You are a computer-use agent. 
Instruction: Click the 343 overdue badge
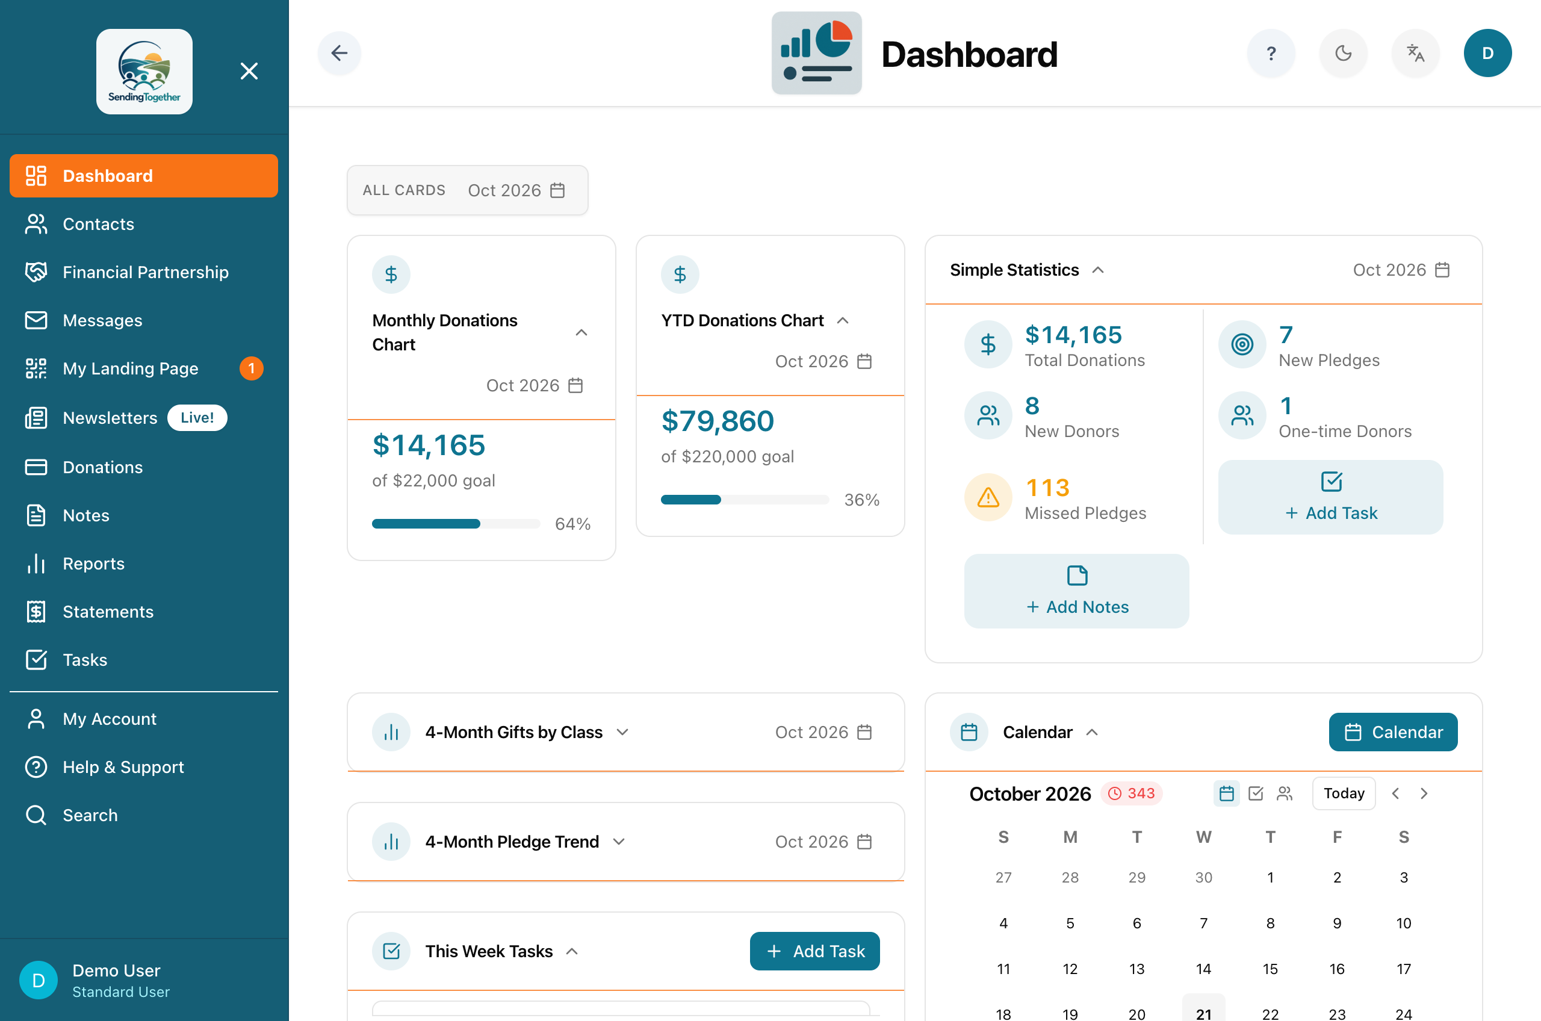pyautogui.click(x=1132, y=793)
